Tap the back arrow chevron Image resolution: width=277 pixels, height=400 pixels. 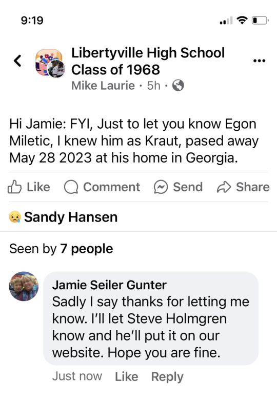17,61
